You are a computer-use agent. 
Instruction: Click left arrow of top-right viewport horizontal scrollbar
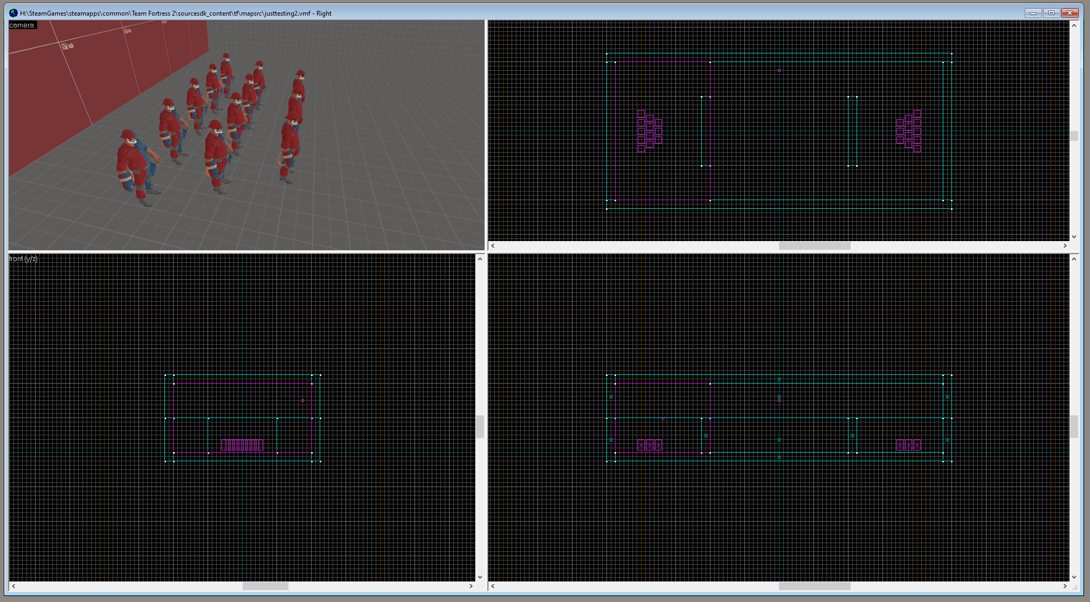click(493, 246)
